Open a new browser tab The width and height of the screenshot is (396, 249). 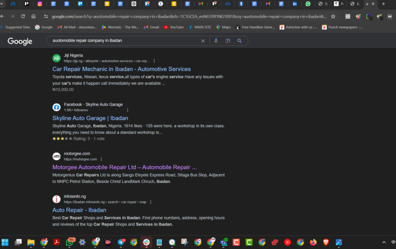(x=383, y=4)
